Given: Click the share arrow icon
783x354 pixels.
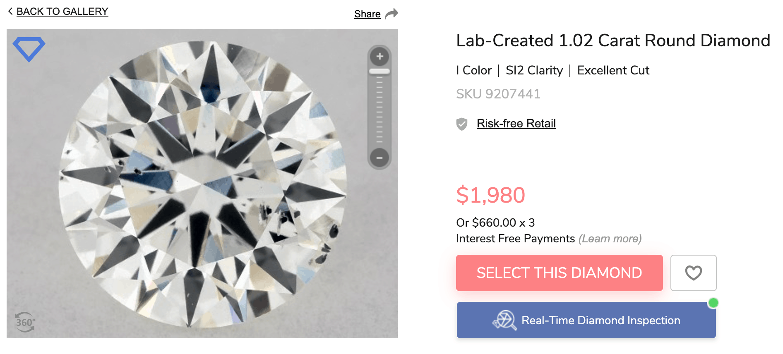Looking at the screenshot, I should (391, 14).
